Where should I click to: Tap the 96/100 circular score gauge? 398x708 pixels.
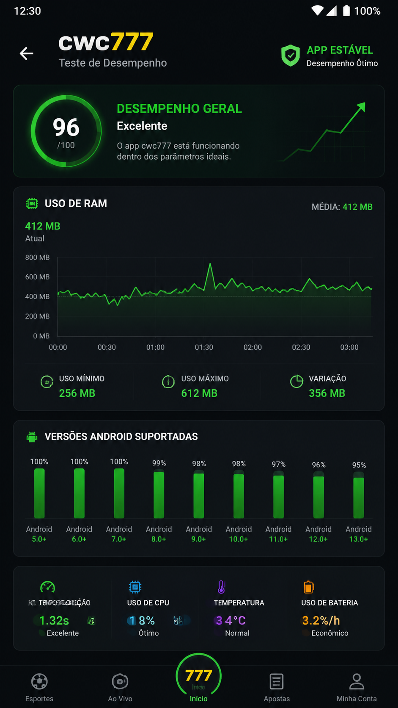tap(66, 131)
